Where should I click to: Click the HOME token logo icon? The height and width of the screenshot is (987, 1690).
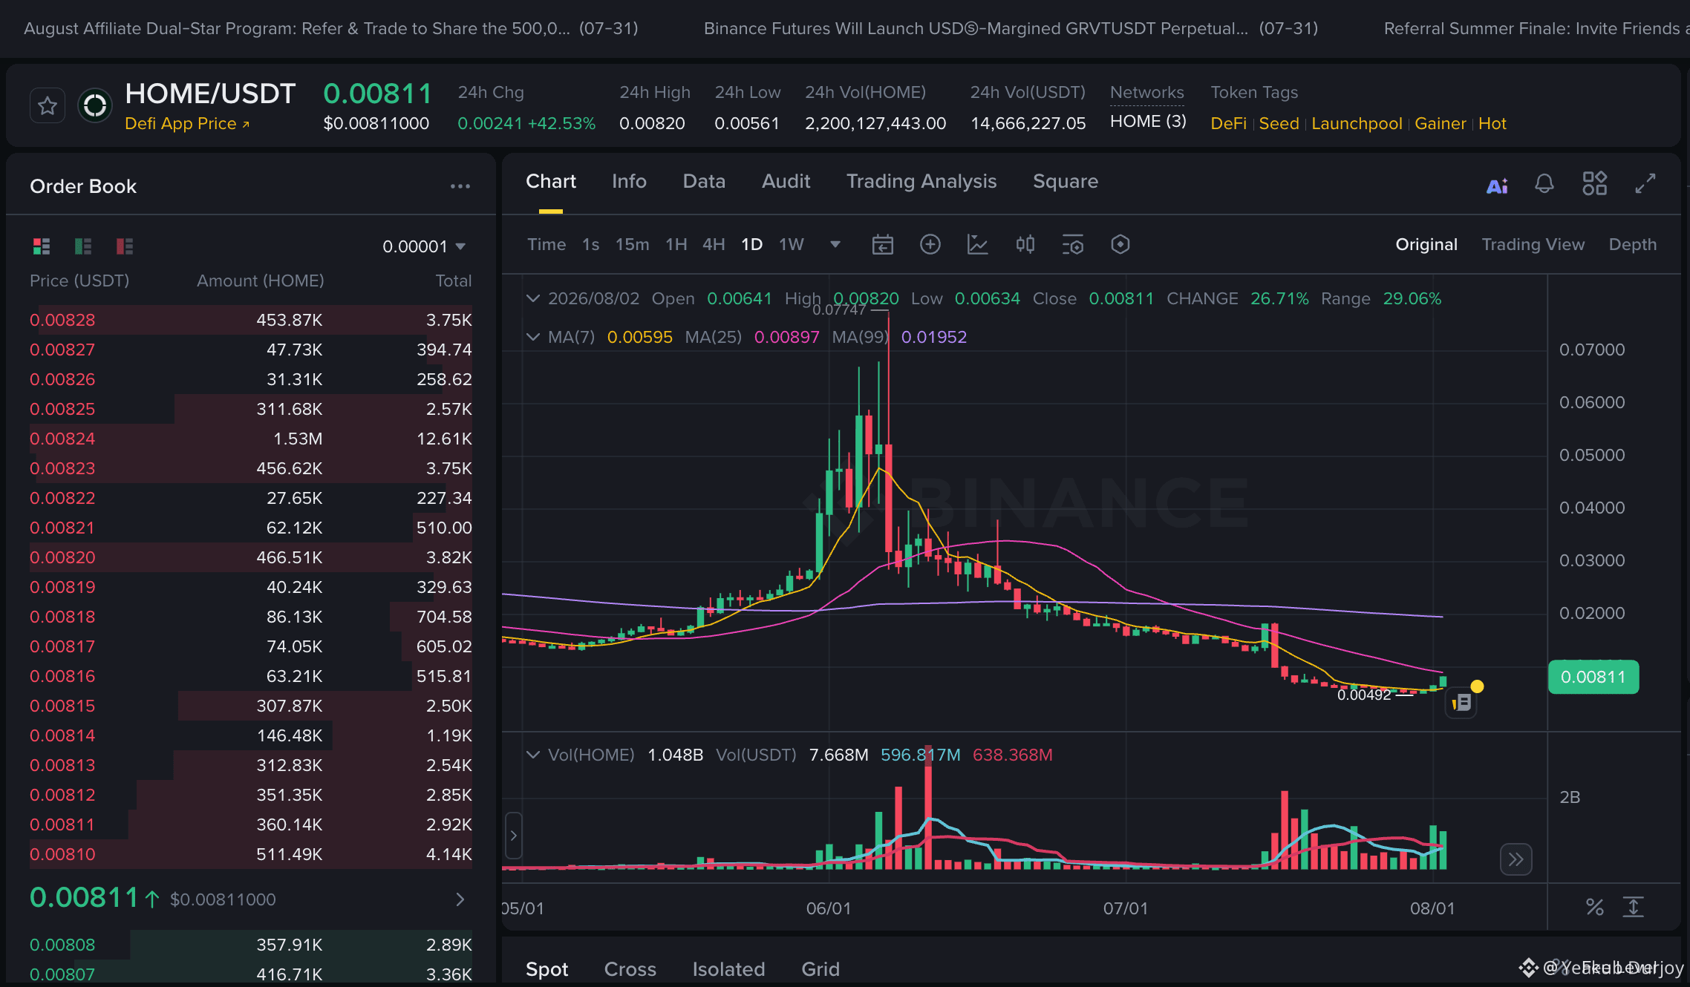(95, 106)
